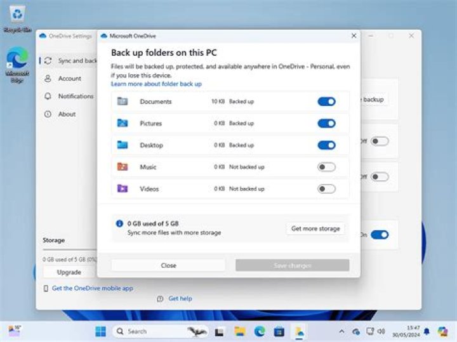This screenshot has width=457, height=342.
Task: Launch Microsoft Edge from the taskbar
Action: pos(260,331)
